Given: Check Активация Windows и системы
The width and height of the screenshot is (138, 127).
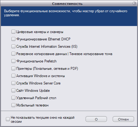Looking at the screenshot, I should [x=13, y=76].
